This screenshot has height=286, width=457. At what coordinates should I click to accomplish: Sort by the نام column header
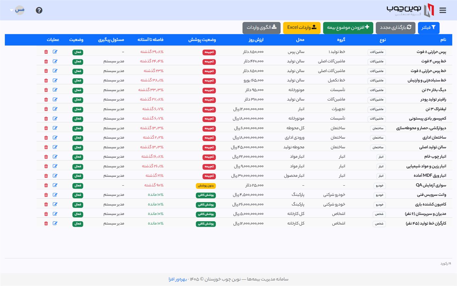443,40
